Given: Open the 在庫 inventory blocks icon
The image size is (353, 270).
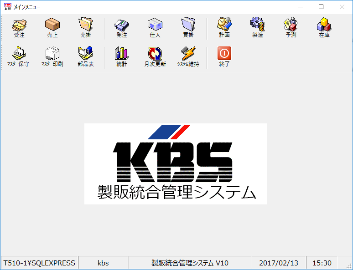Looking at the screenshot, I should click(324, 28).
